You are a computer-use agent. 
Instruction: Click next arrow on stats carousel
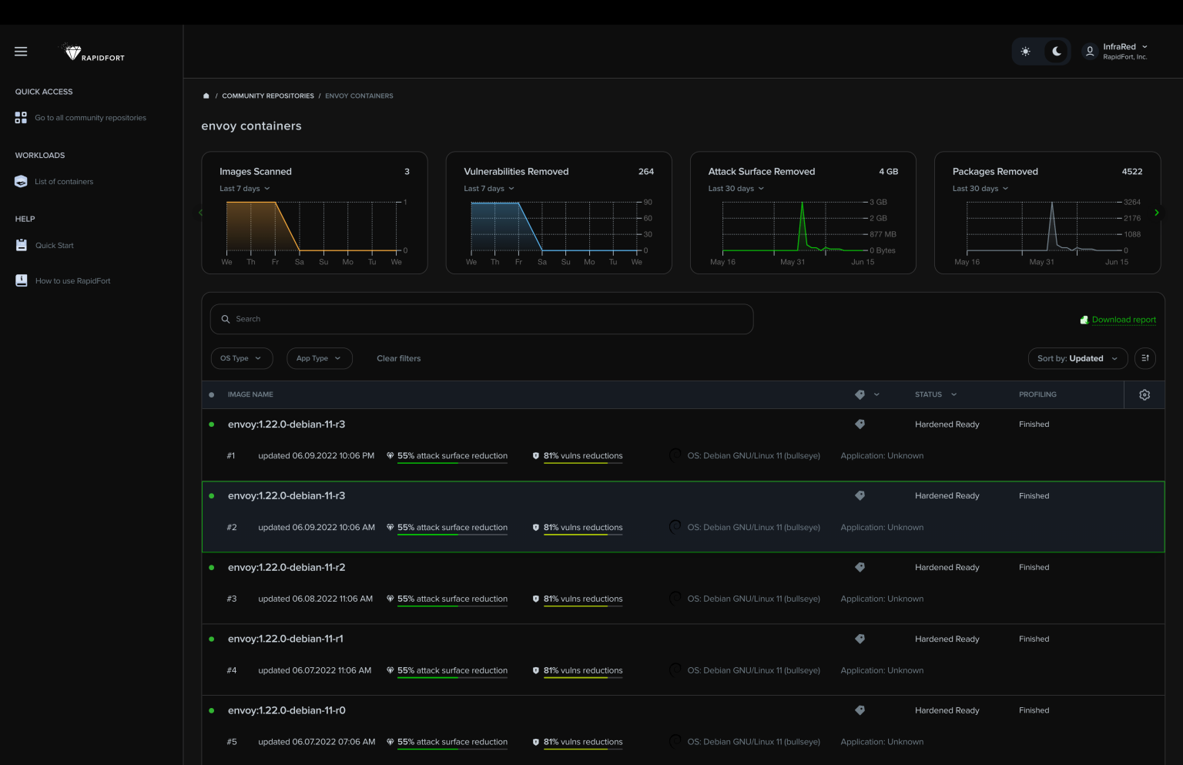tap(1156, 213)
